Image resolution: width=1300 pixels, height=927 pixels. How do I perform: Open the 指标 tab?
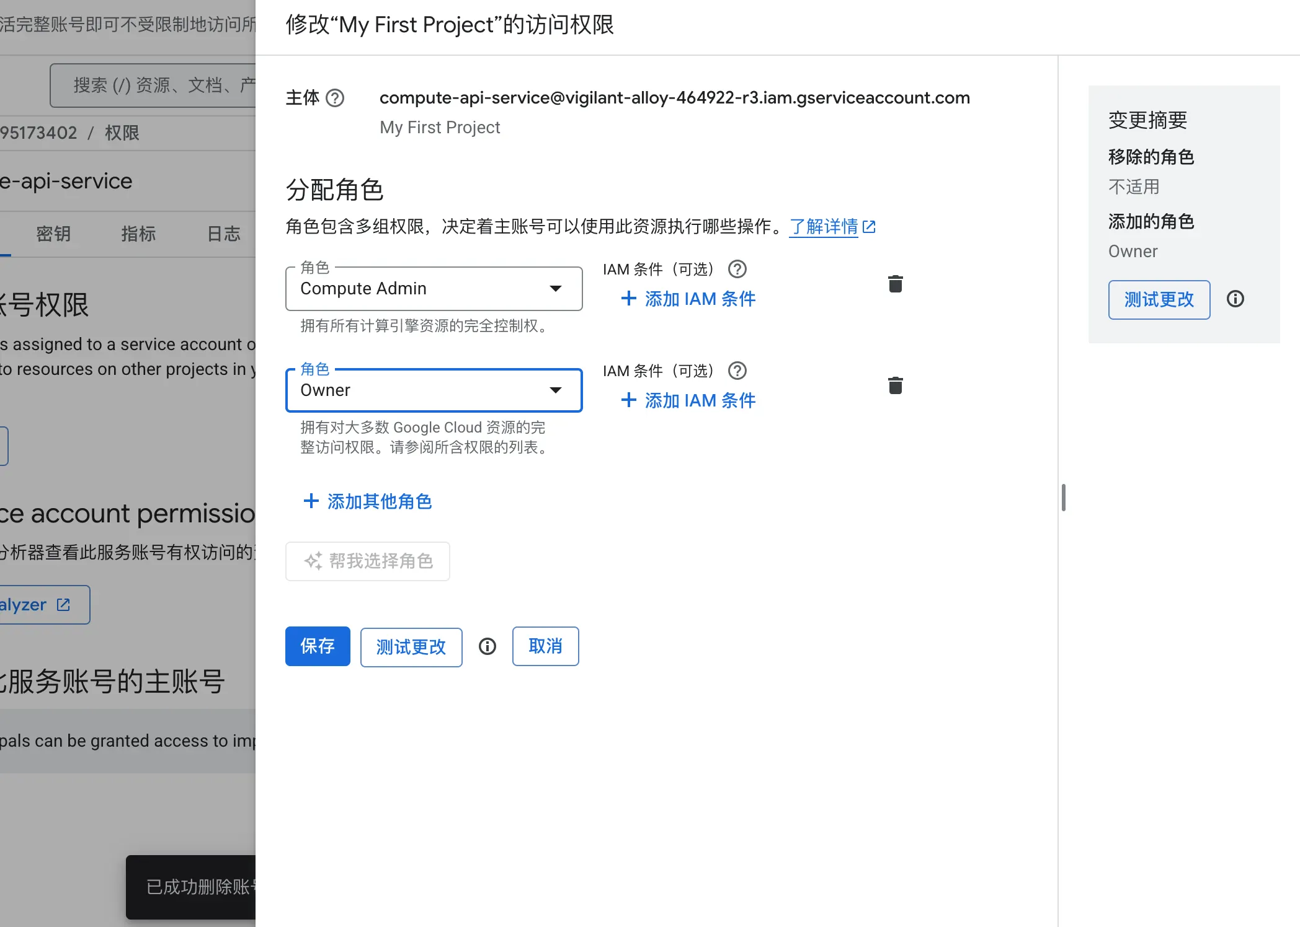pos(138,234)
